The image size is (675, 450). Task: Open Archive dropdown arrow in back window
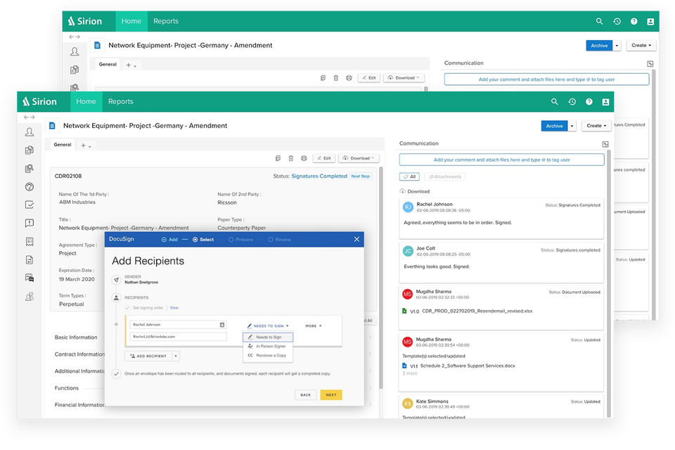coord(617,46)
